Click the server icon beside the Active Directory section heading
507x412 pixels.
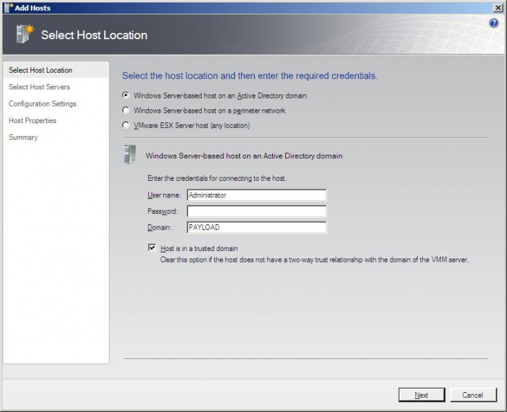tap(130, 155)
